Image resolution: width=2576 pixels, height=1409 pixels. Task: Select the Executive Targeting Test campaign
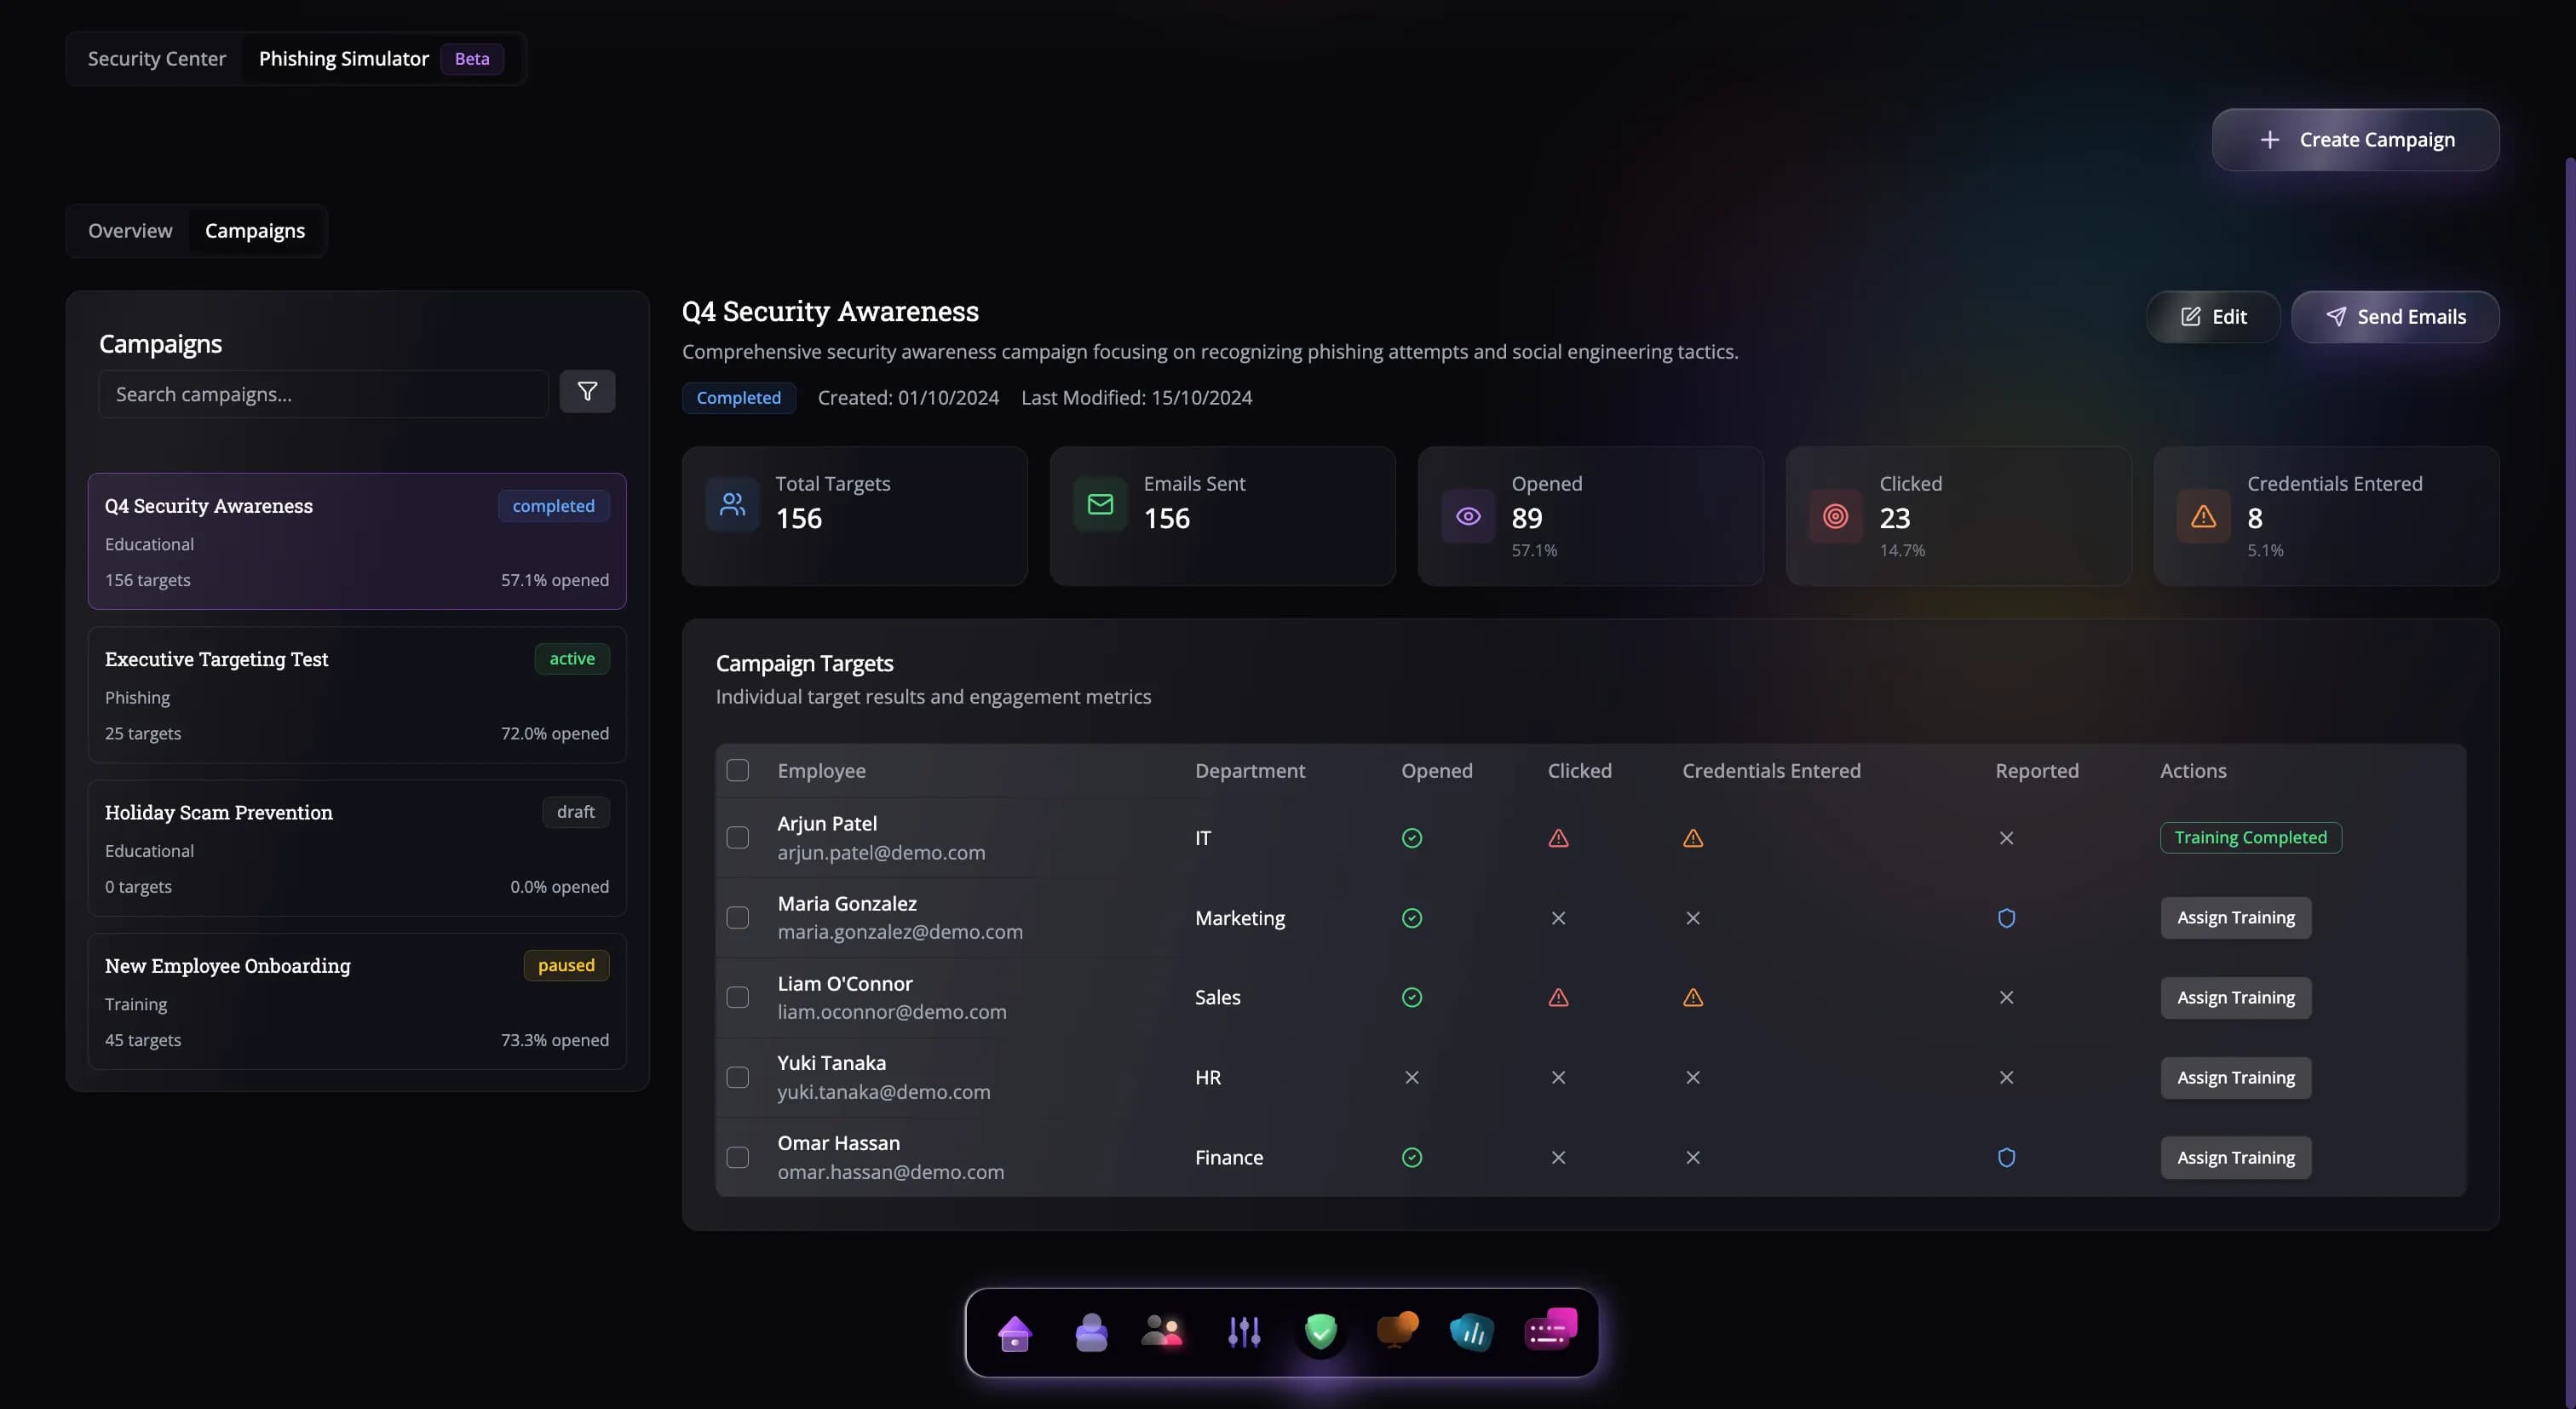pyautogui.click(x=357, y=695)
